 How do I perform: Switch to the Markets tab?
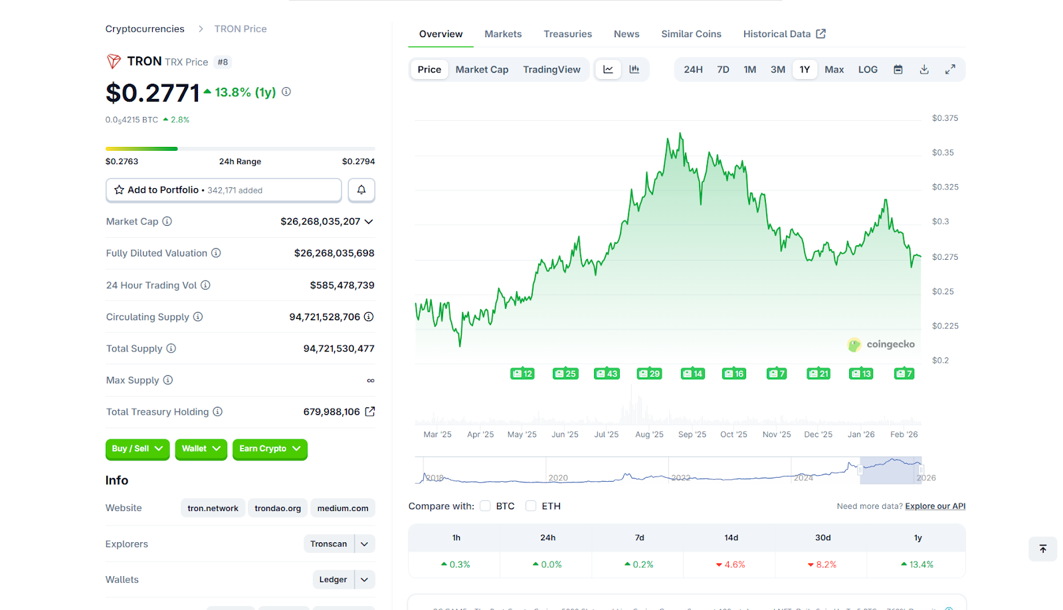tap(503, 34)
